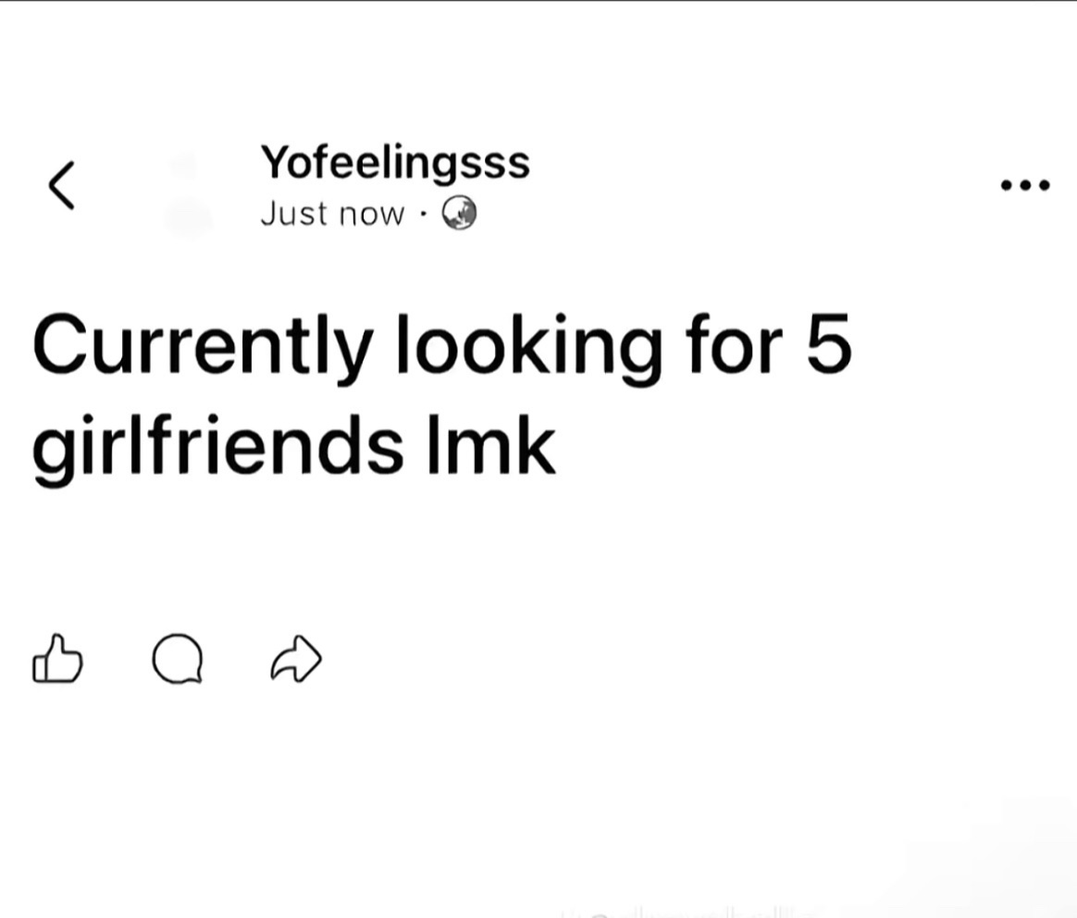This screenshot has width=1077, height=918.
Task: Select the word "Currently" in the post
Action: (204, 347)
